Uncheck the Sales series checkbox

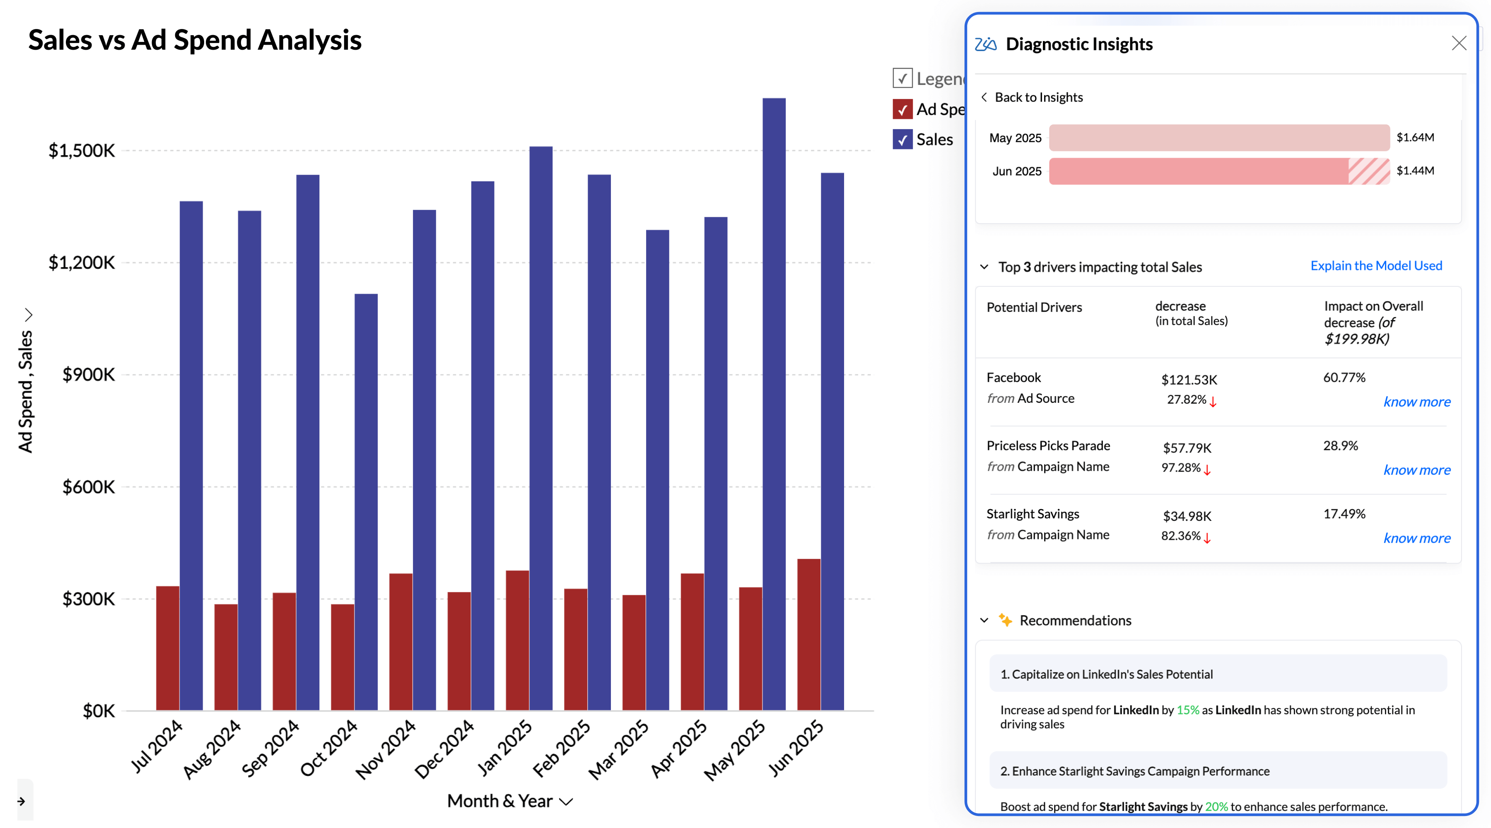click(x=902, y=140)
